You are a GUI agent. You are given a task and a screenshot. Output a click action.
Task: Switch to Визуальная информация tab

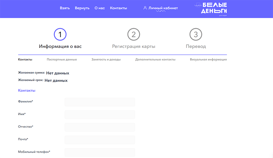pyautogui.click(x=208, y=59)
